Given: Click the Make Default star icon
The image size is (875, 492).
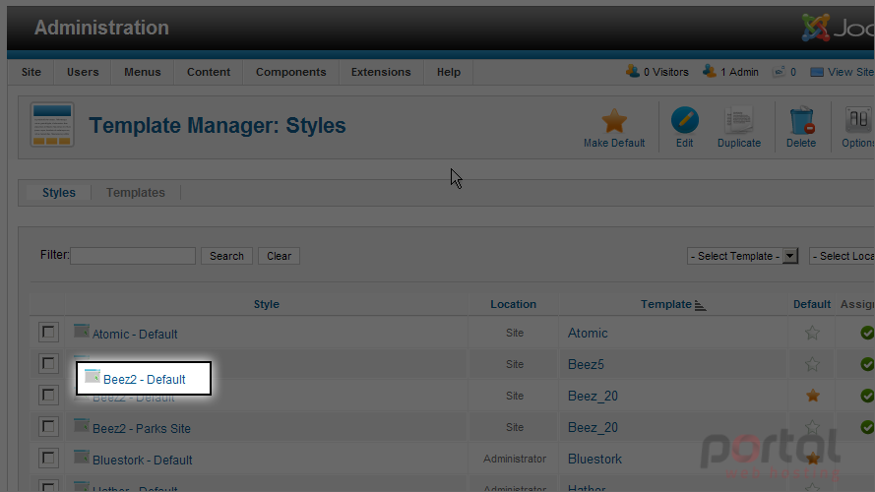Looking at the screenshot, I should [x=614, y=121].
